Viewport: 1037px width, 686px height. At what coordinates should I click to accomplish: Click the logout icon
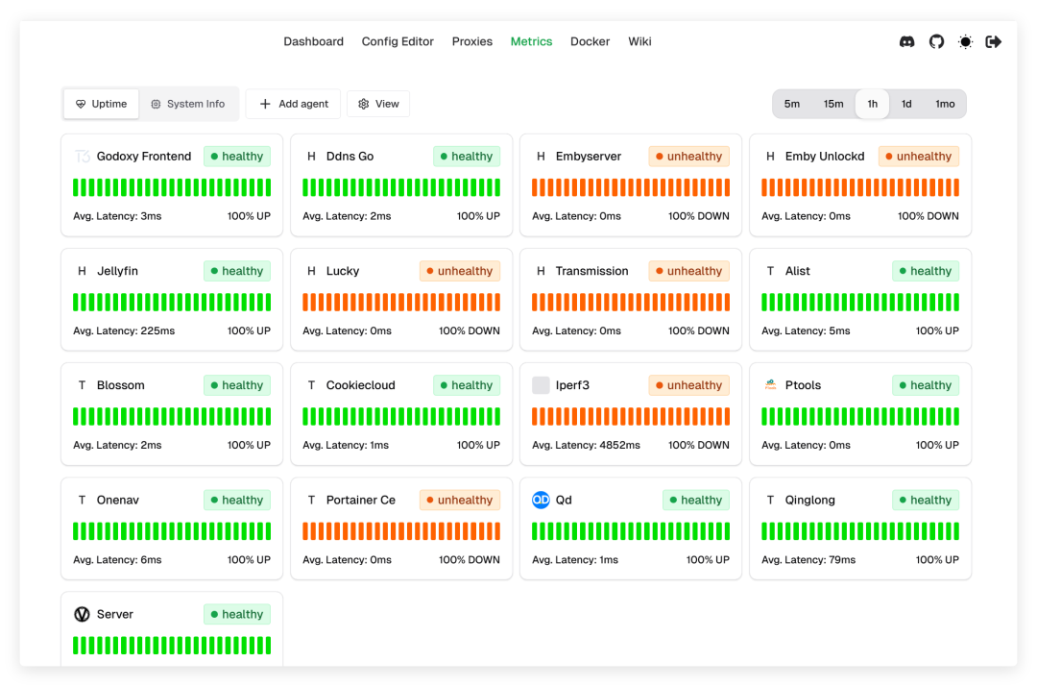click(x=994, y=42)
